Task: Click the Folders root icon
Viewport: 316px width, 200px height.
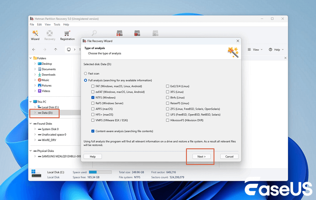Action: [x=35, y=58]
